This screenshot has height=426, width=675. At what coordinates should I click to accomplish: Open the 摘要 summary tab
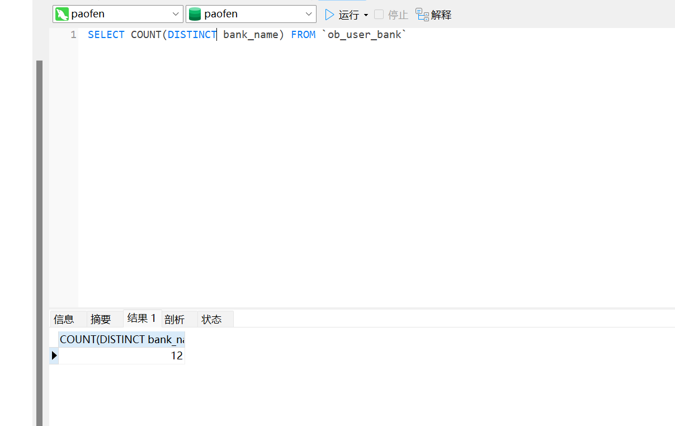pos(101,319)
